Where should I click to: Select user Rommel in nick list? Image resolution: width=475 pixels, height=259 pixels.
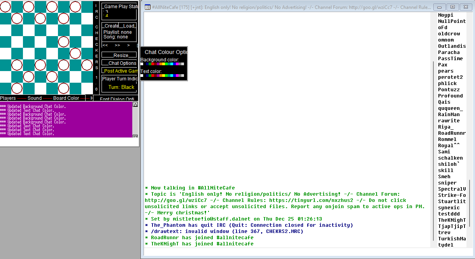point(447,139)
